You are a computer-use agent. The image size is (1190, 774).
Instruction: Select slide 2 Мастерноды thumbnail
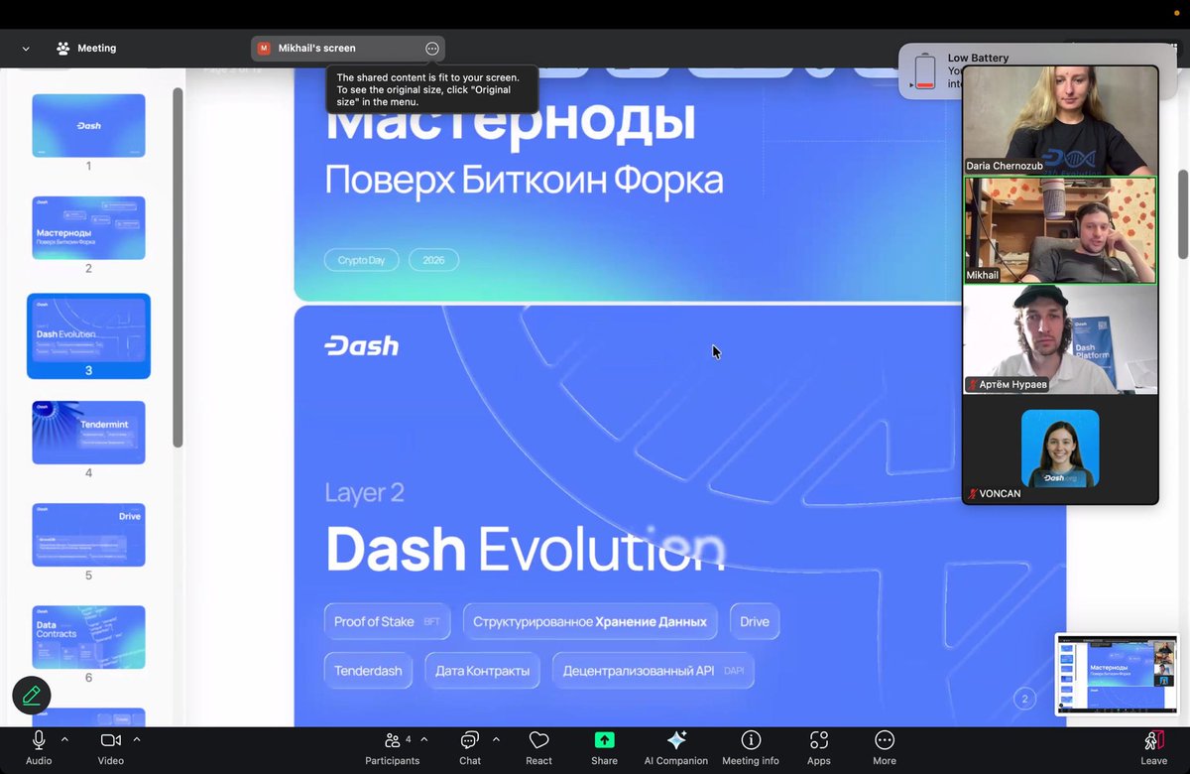[88, 228]
